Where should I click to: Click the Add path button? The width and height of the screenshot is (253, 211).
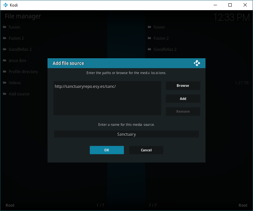pos(183,99)
